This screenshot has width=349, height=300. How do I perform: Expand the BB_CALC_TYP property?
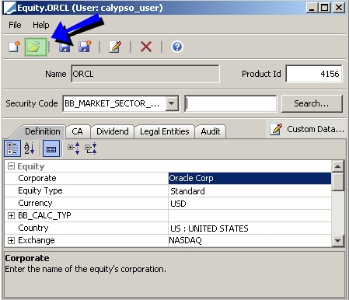point(11,215)
